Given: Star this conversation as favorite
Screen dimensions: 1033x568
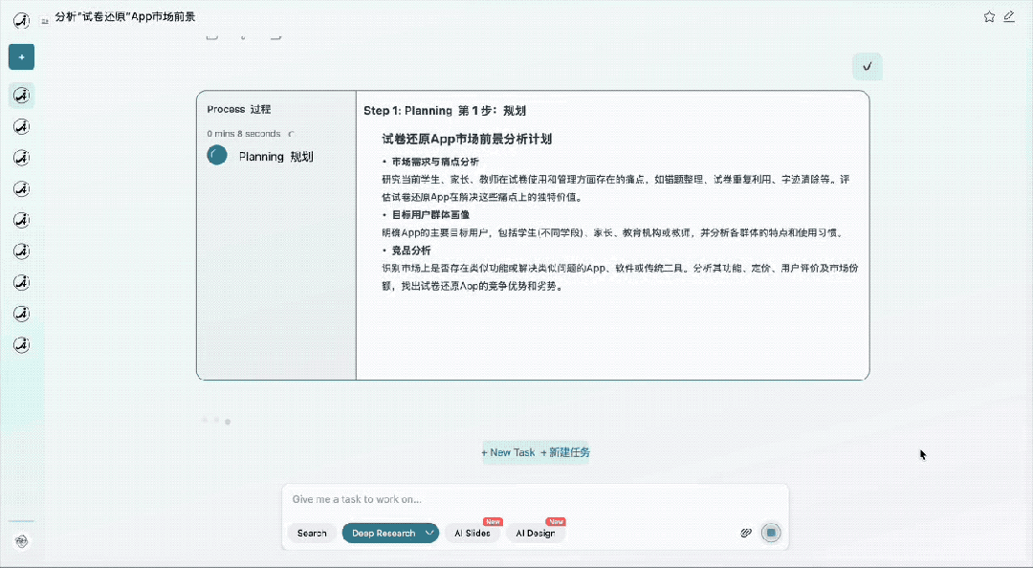Looking at the screenshot, I should click(x=989, y=17).
